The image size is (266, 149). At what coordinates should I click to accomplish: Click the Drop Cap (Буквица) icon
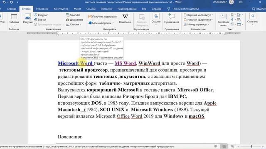pos(232,24)
